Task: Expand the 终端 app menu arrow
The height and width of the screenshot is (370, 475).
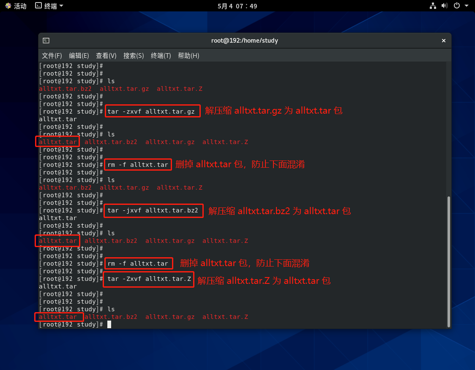Action: (x=61, y=6)
